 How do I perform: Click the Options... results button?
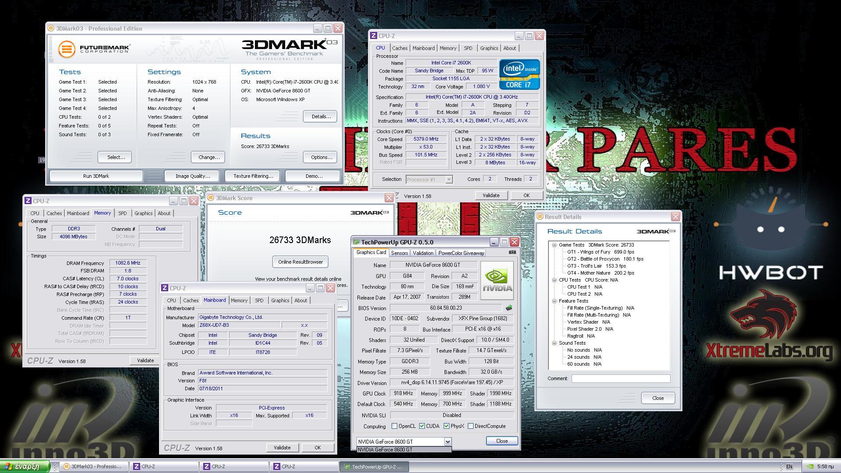pos(321,157)
